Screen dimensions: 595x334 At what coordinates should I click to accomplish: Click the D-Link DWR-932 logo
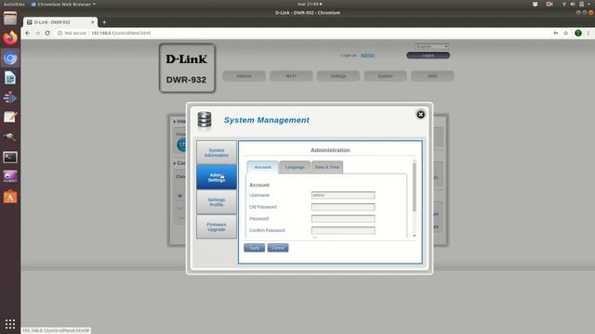click(x=187, y=68)
